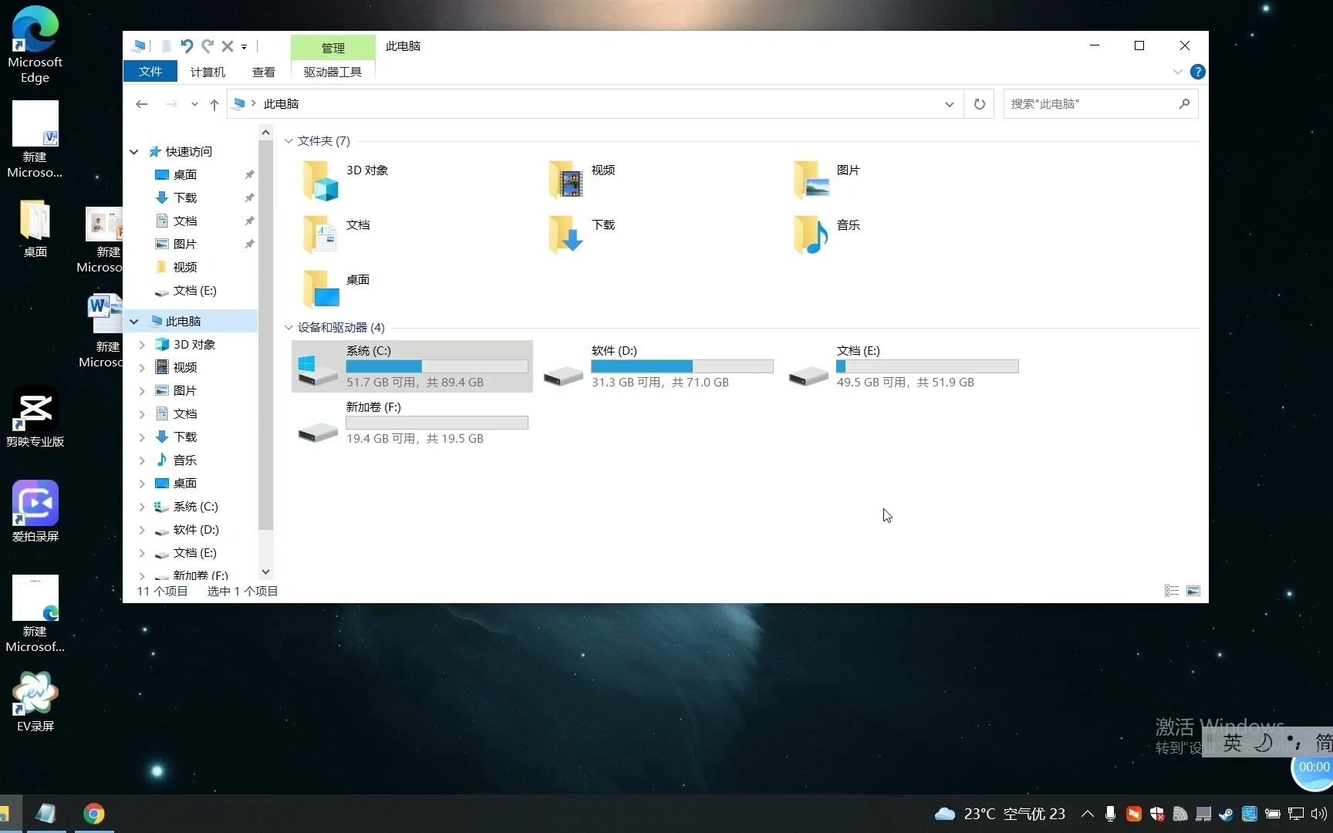
Task: Expand the 3D 对象 tree node
Action: pos(142,345)
